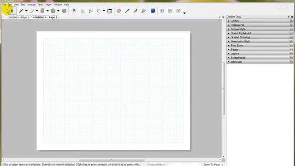This screenshot has width=295, height=166.
Task: Select the Dimension tool
Action: pyautogui.click(x=99, y=11)
